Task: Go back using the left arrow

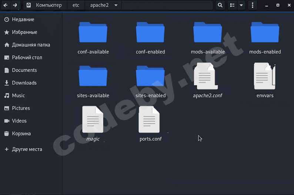Action: 6,5
